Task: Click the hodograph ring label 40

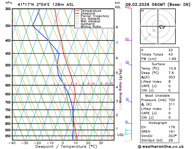Action: tap(154, 30)
